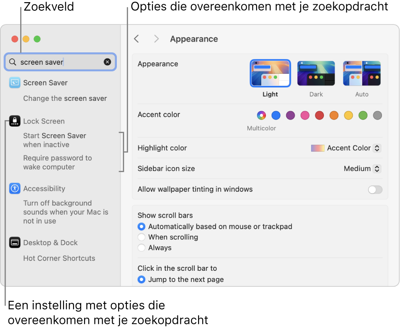Click the magnifying glass search icon
The image size is (400, 330).
13,62
